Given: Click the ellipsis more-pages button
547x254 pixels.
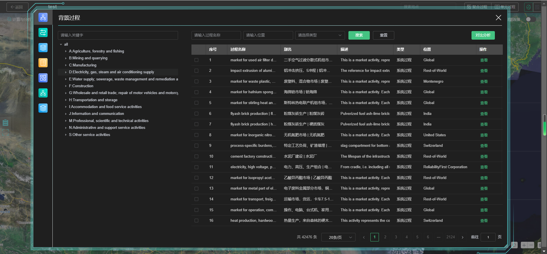Looking at the screenshot, I should (x=438, y=237).
